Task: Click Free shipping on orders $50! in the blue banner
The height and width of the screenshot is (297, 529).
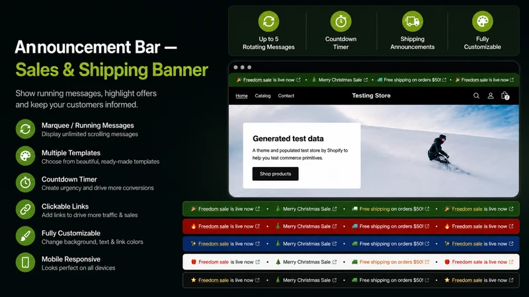Action: coord(391,244)
